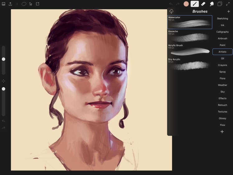Choose the Gouache brush
The image size is (233, 175).
(190, 36)
